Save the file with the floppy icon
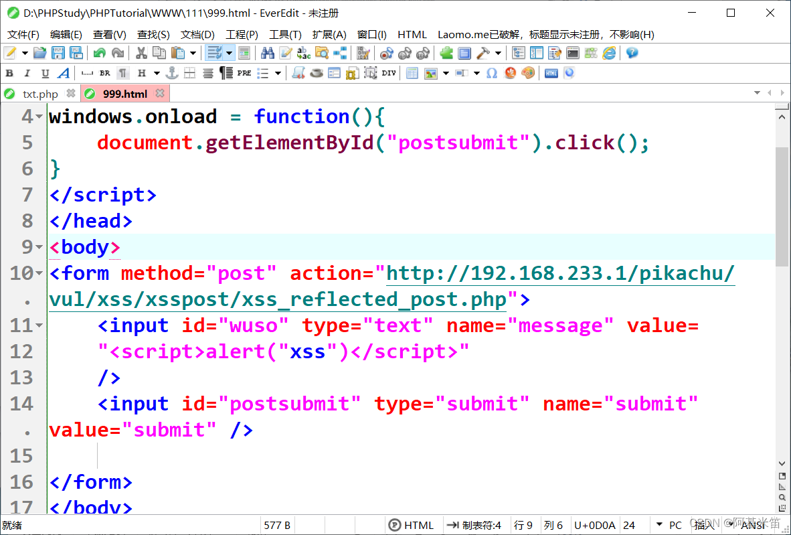This screenshot has height=535, width=791. click(x=58, y=52)
